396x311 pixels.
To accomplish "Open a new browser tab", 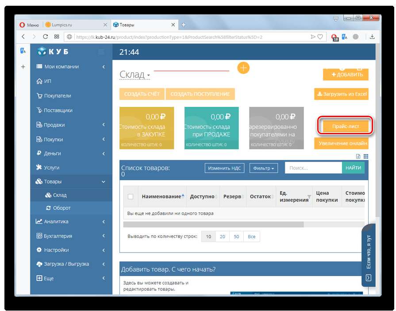I will 184,25.
